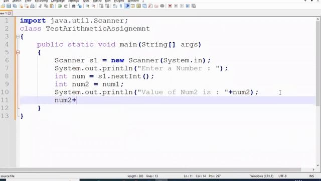Show the Document Map panel icon
Viewport: 321px width, 181px height.
click(x=138, y=6)
